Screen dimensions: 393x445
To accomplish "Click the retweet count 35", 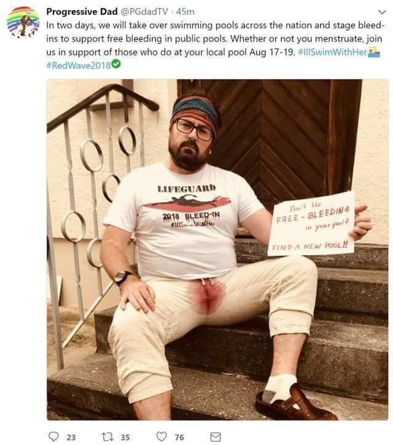I will pos(125,437).
